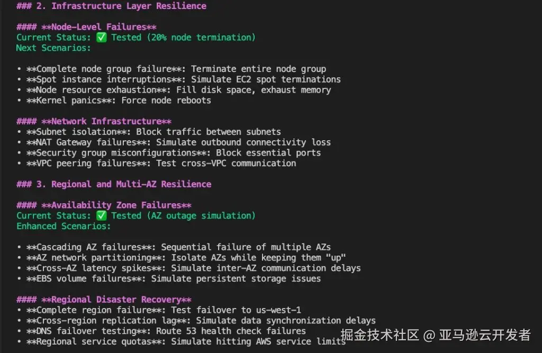Click the 'Complete region failure' bullet line
Viewport: 542px width, 353px height.
pos(159,310)
